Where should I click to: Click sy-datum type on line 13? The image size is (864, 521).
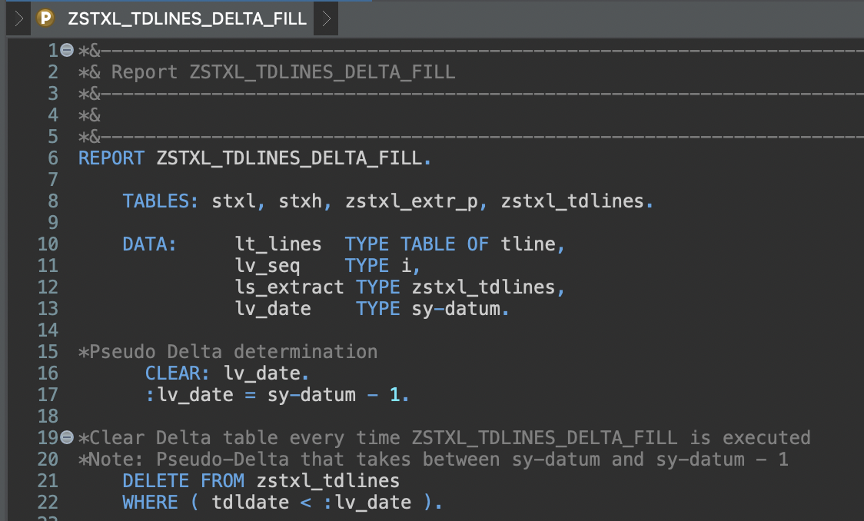click(457, 308)
